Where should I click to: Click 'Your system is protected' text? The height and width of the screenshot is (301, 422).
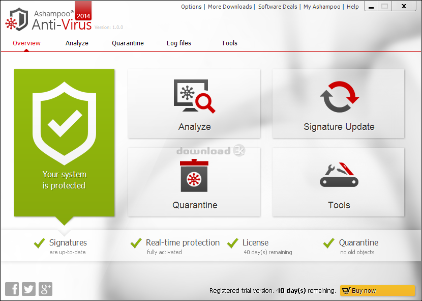coord(65,180)
